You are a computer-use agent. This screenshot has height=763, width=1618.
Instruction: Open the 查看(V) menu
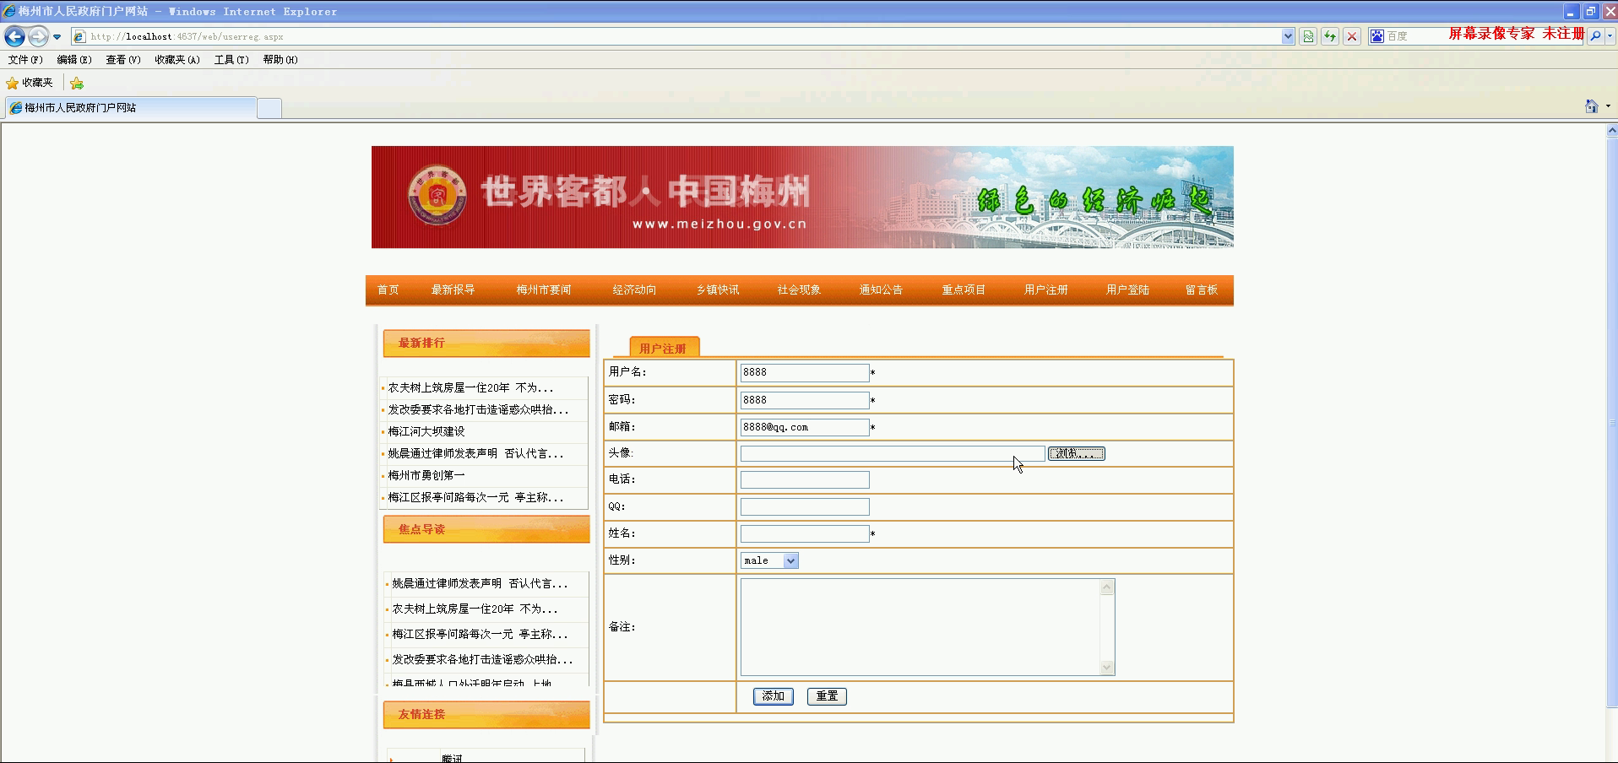click(123, 60)
